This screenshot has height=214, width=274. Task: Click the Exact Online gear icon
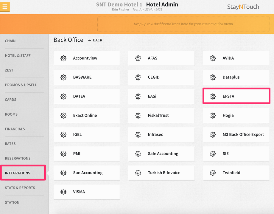(63, 115)
